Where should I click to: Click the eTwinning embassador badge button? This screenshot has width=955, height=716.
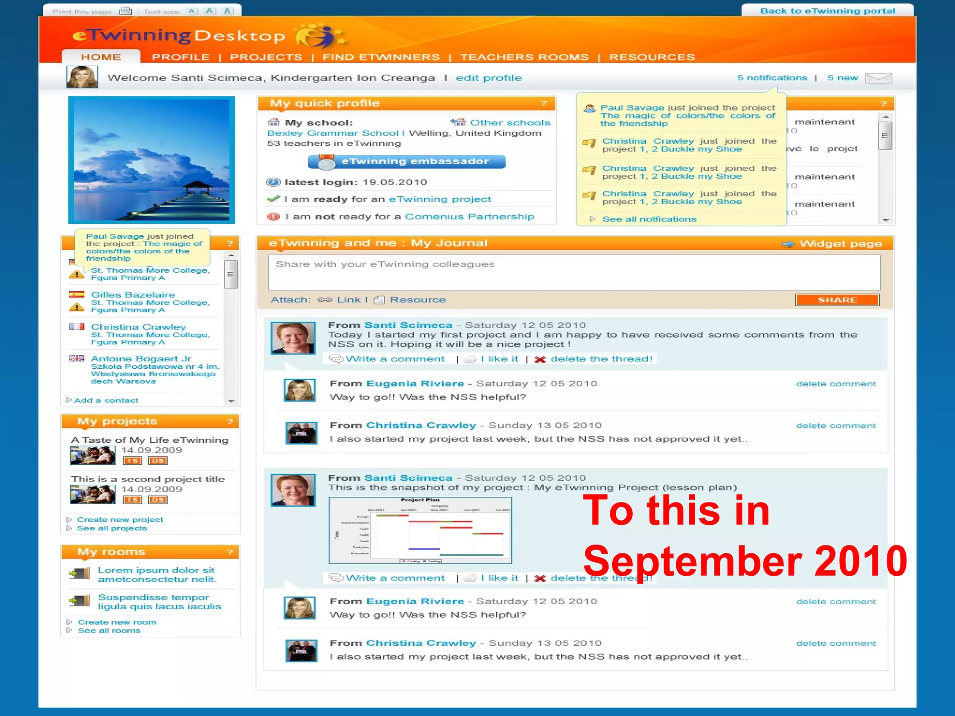click(x=407, y=161)
